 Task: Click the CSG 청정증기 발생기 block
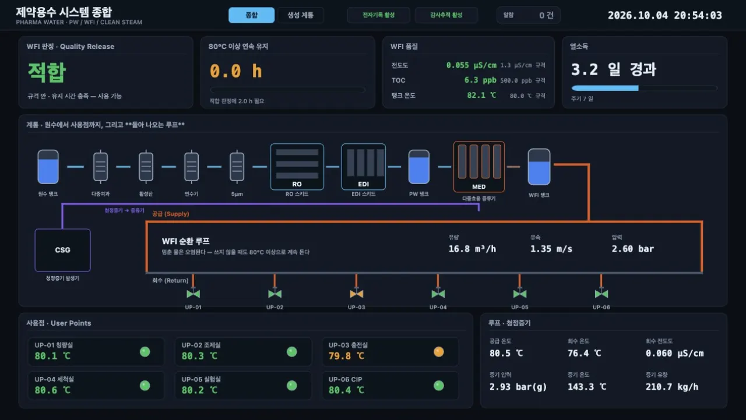click(x=62, y=250)
